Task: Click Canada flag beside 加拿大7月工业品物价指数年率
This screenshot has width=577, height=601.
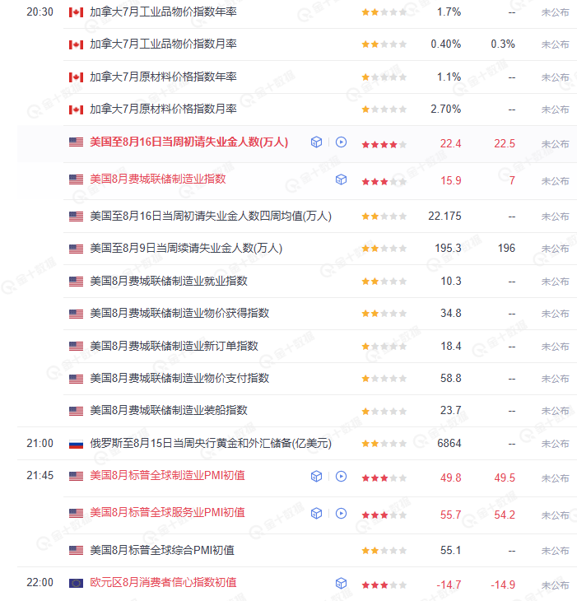Action: point(76,12)
